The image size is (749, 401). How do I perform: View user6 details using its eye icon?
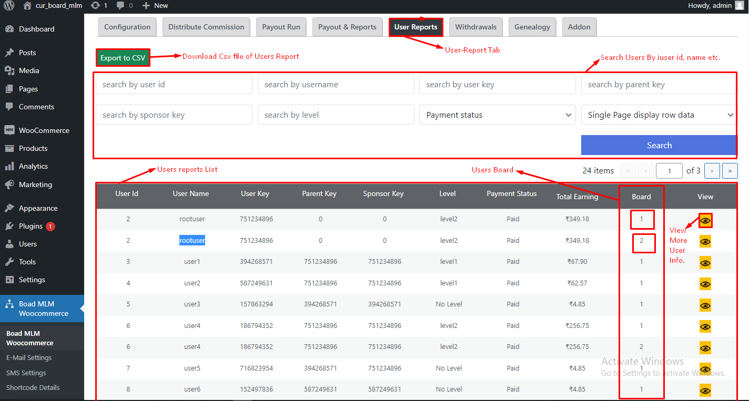(705, 390)
